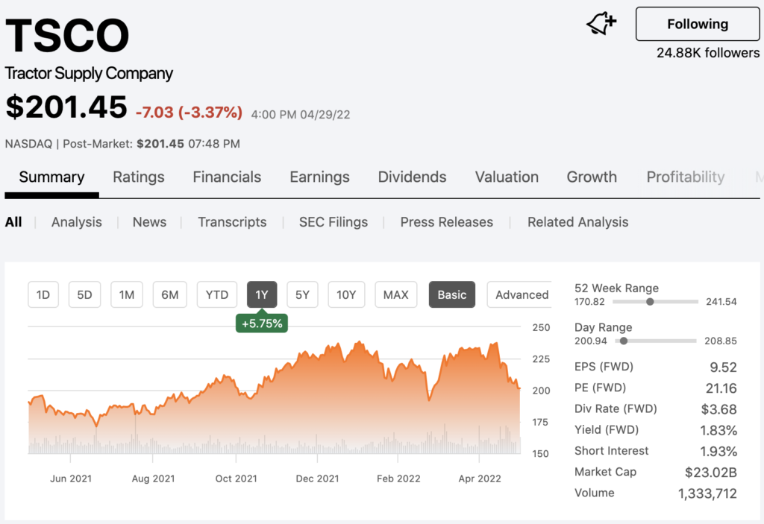Click the 52 Week high 241.54
Screen dimensions: 764x524
tap(721, 302)
